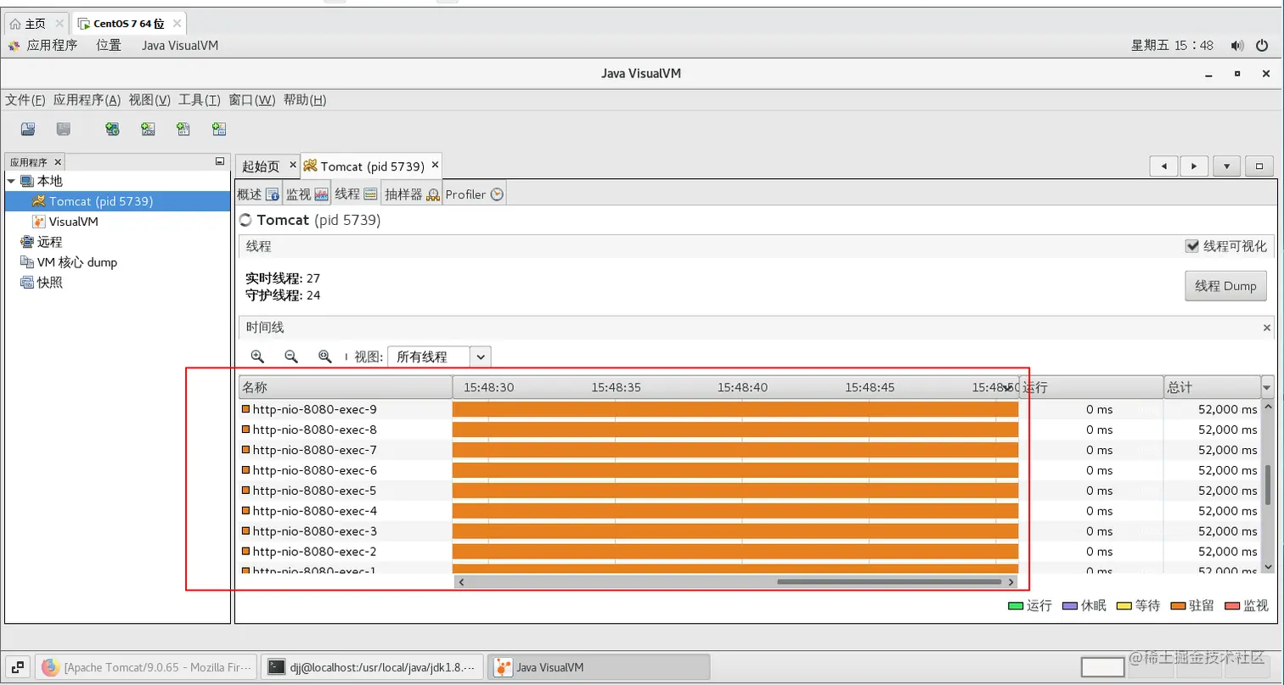The width and height of the screenshot is (1284, 685).
Task: Toggle the 线程可视化 checkbox
Action: click(x=1192, y=246)
